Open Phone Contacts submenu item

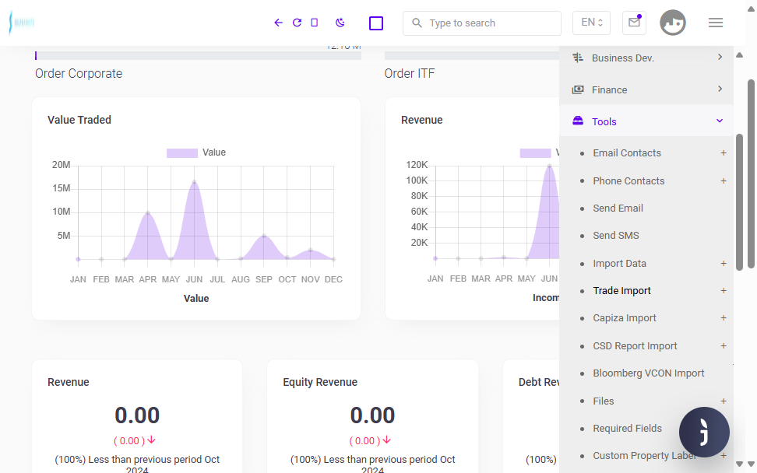(x=628, y=180)
